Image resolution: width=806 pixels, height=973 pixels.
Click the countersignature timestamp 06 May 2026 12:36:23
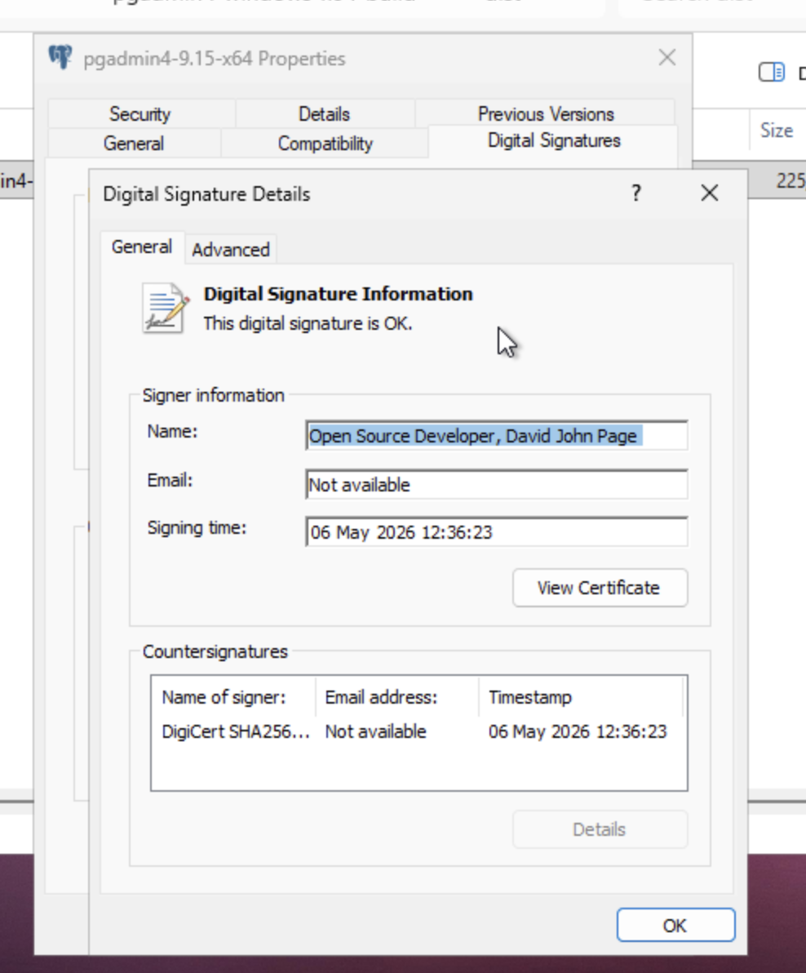(x=578, y=731)
